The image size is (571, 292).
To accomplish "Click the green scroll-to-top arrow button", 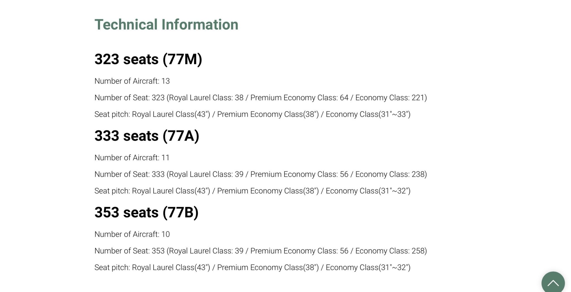I will pos(553,282).
